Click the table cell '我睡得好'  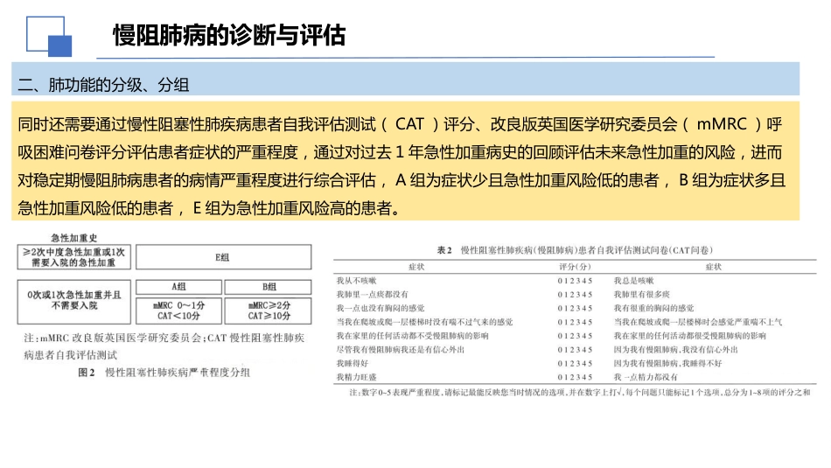[x=352, y=364]
